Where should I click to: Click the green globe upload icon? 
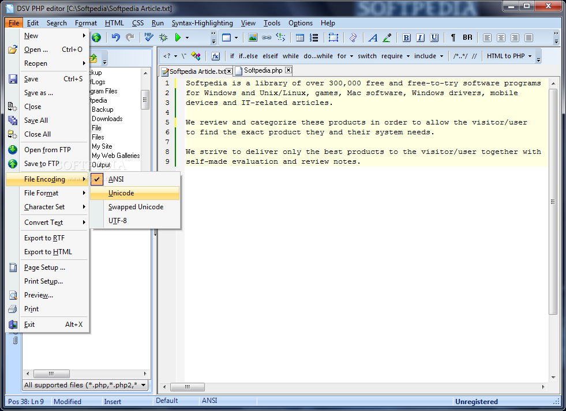pyautogui.click(x=96, y=37)
